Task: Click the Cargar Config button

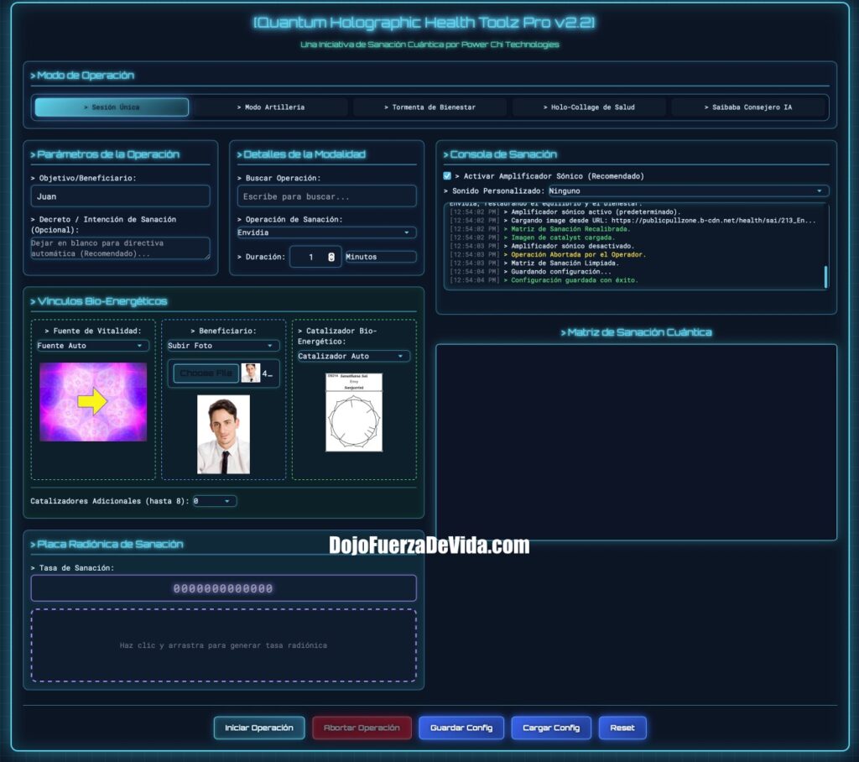Action: point(551,728)
